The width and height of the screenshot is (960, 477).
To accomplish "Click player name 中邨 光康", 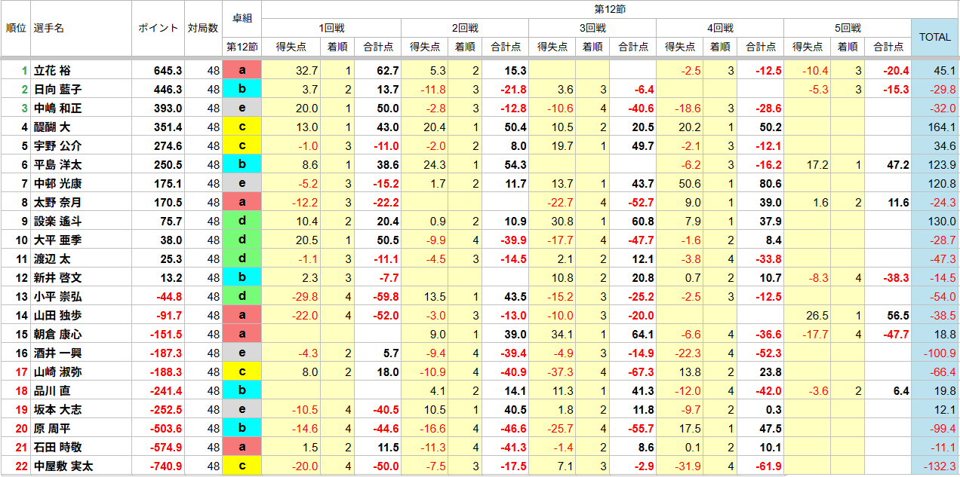I will [57, 184].
